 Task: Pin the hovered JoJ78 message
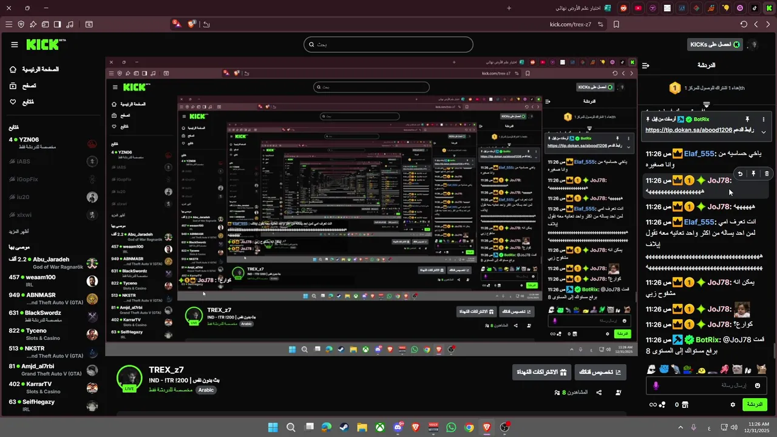[753, 174]
